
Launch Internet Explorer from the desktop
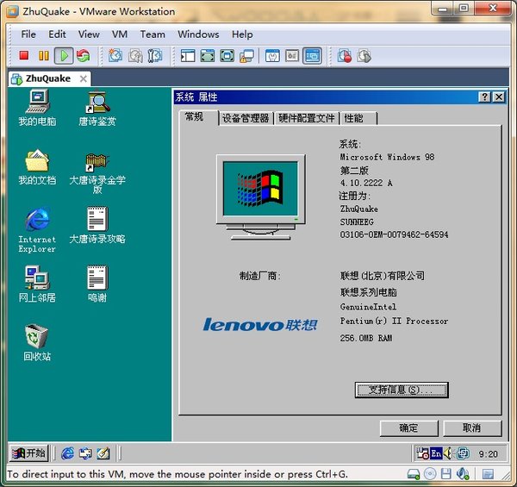tap(37, 230)
